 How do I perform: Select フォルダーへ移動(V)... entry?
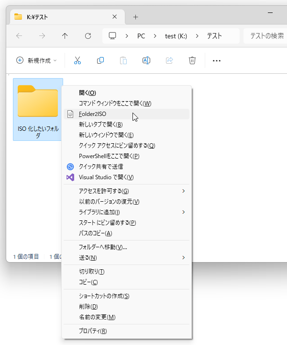click(x=126, y=247)
